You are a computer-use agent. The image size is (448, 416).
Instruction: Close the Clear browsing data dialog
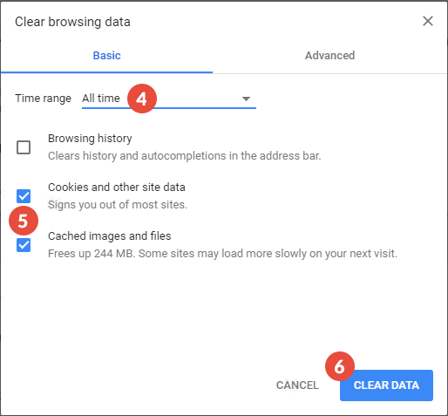(428, 21)
